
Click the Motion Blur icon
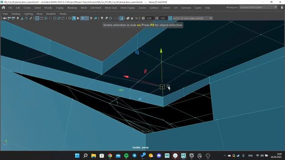coord(106,18)
